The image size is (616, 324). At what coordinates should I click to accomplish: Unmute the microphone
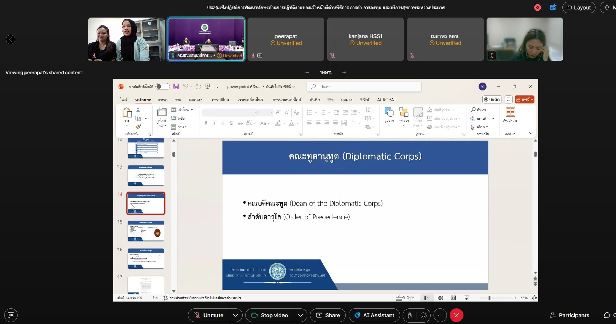[x=209, y=315]
